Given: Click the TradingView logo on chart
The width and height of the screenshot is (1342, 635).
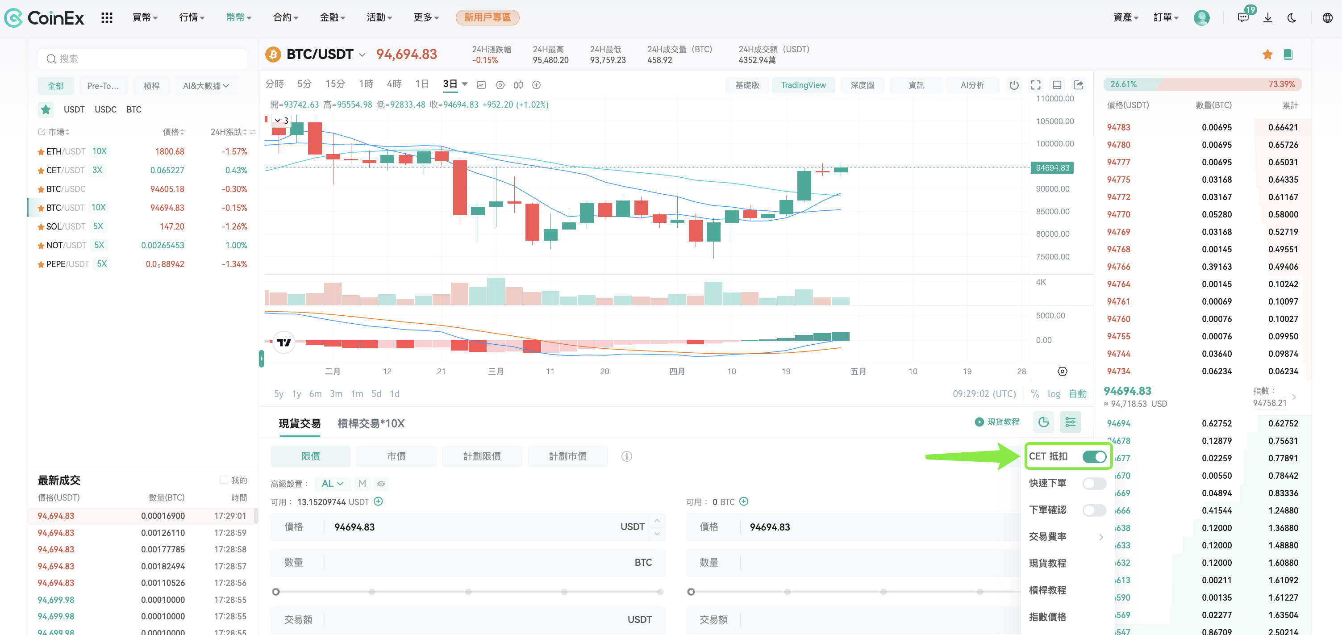Looking at the screenshot, I should 284,342.
